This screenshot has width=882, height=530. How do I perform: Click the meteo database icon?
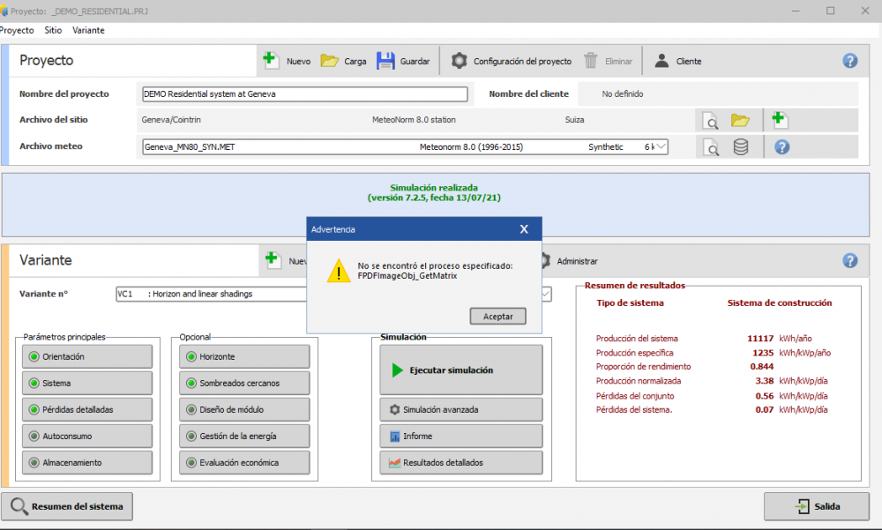click(741, 147)
